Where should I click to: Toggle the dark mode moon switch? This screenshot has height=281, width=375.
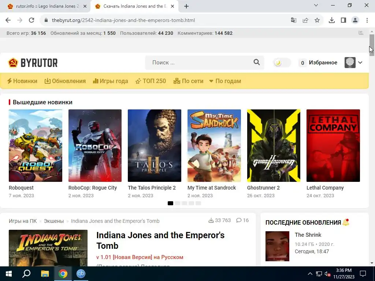coord(282,63)
